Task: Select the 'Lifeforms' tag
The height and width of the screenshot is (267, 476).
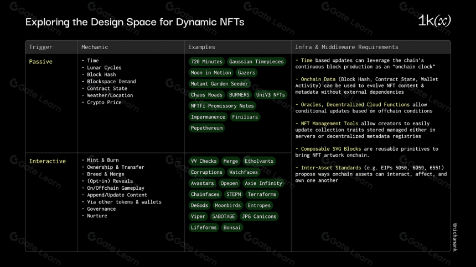Action: (x=204, y=227)
